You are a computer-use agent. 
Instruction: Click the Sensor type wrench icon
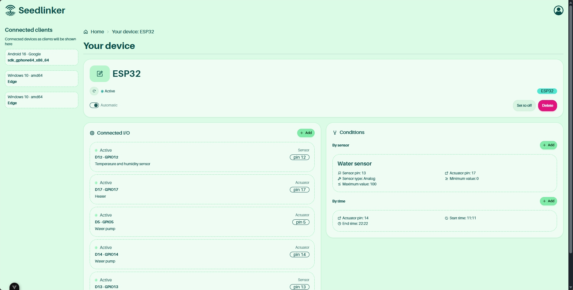[339, 179]
